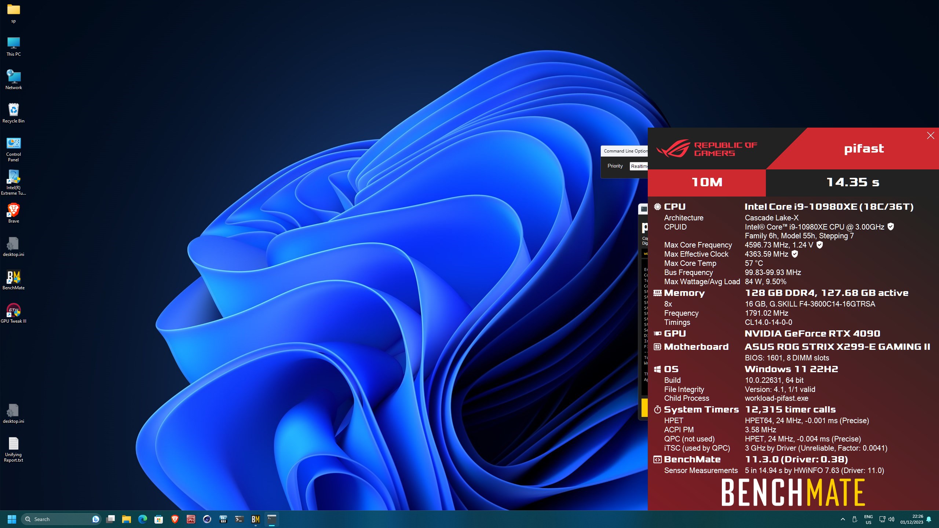This screenshot has width=939, height=528.
Task: Click the '57 °C' Max Core Temp value
Action: (754, 263)
